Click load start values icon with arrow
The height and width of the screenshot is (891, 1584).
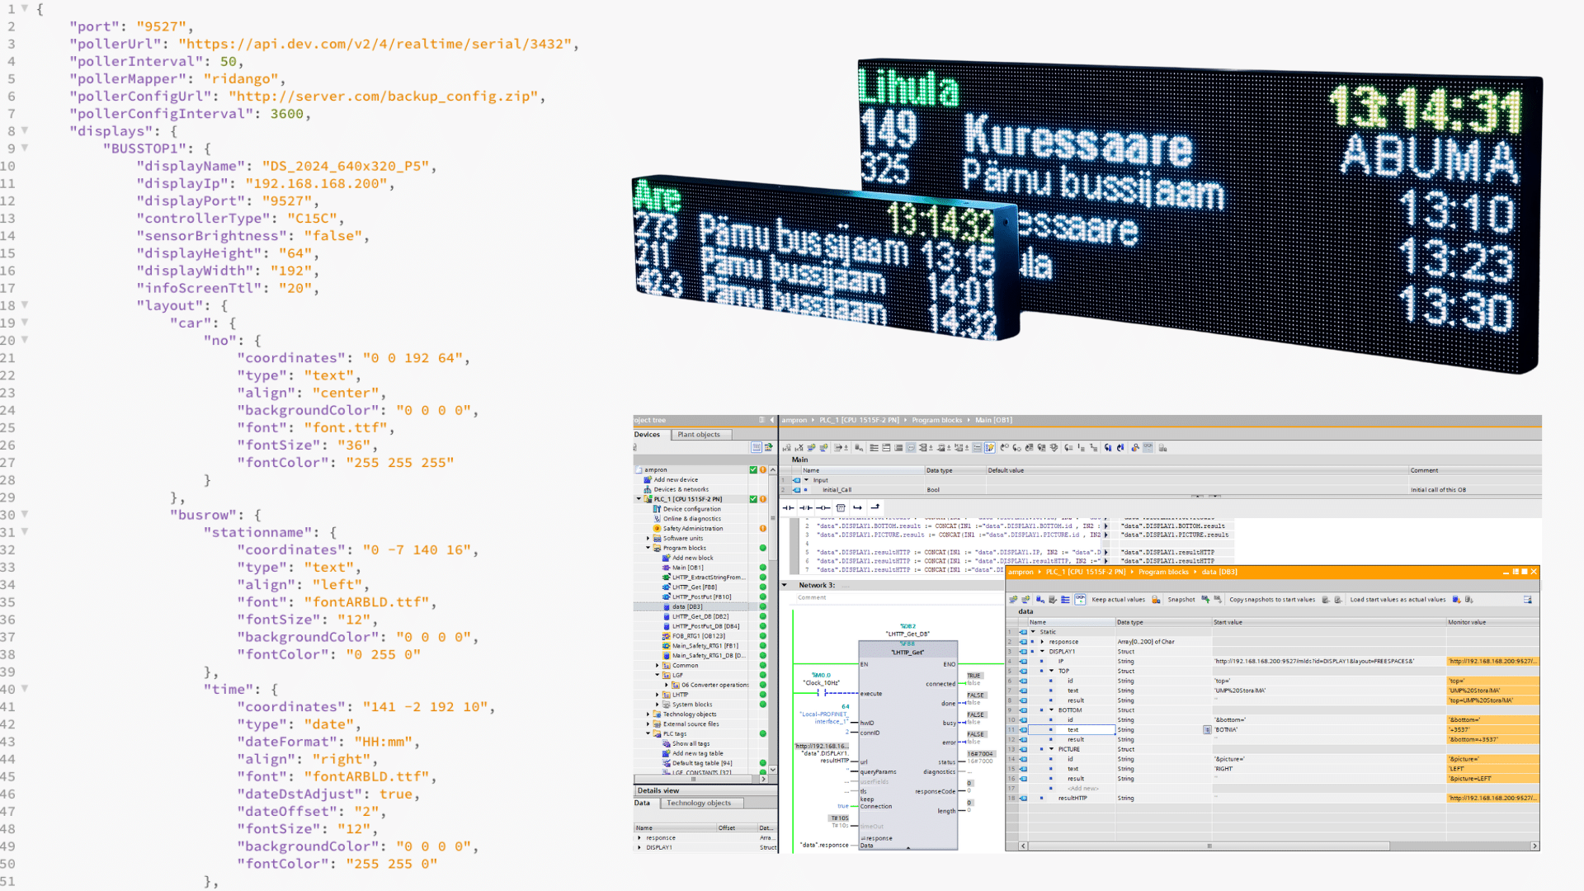(1456, 600)
